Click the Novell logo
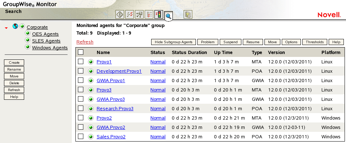 329,15
